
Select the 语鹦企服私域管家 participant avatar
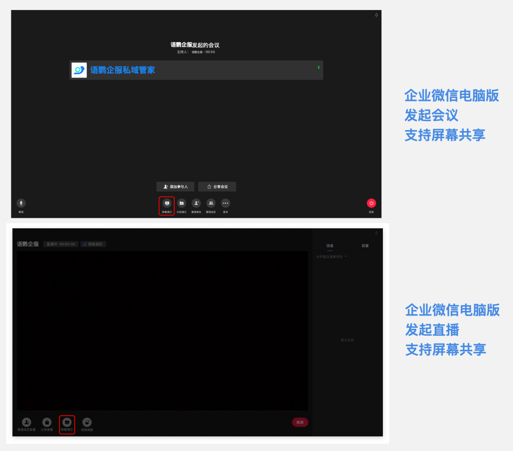click(79, 70)
